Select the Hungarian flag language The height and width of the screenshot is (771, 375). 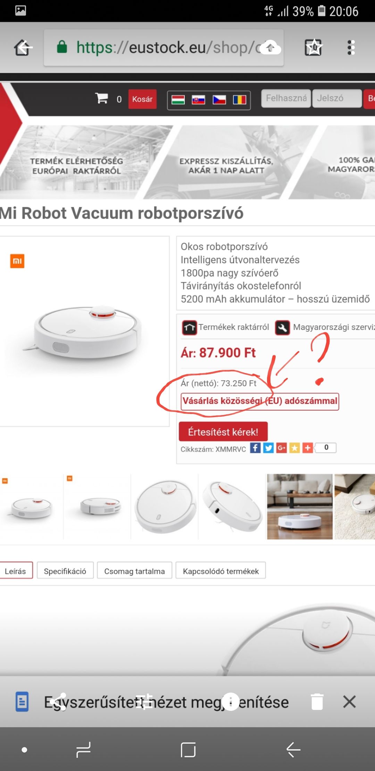point(178,100)
